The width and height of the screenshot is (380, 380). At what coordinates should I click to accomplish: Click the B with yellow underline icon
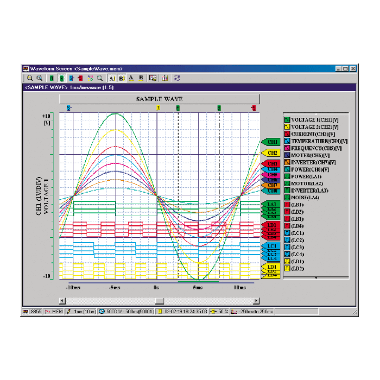tap(141, 78)
